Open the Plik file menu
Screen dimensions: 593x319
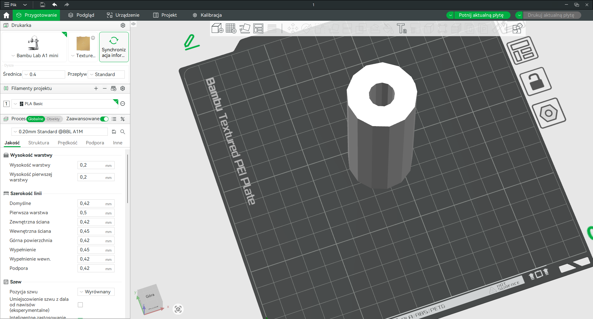coord(11,5)
